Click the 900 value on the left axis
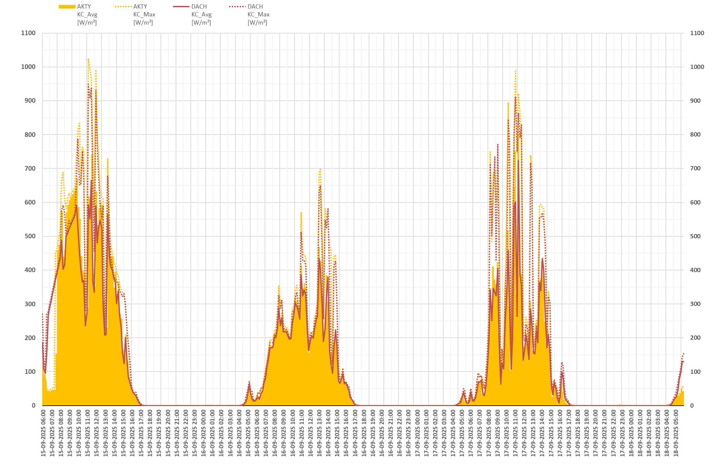This screenshot has width=721, height=471. 30,100
